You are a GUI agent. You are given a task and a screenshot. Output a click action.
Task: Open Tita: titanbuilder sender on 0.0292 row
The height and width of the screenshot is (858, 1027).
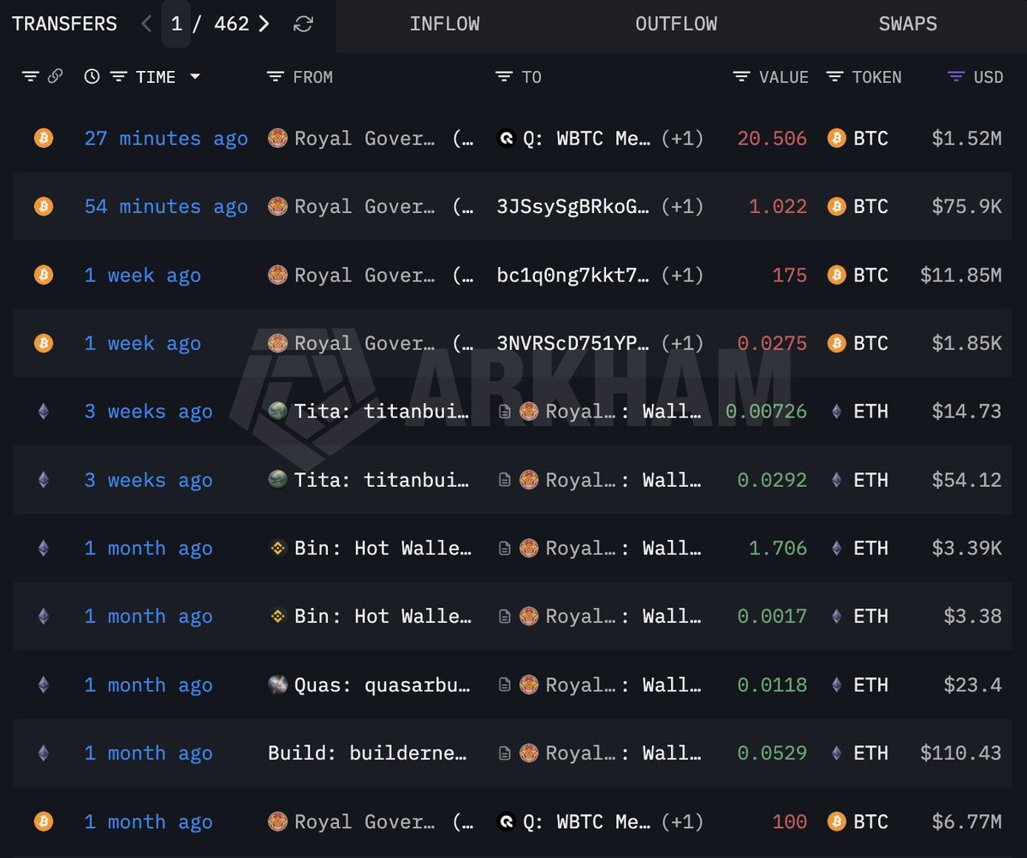pos(382,480)
